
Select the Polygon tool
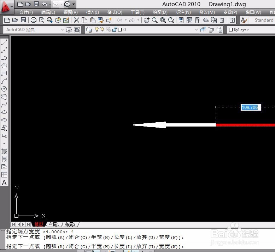(x=4, y=66)
